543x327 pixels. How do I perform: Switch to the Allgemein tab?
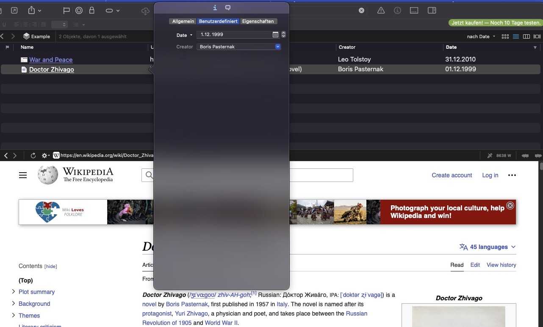[x=183, y=21]
